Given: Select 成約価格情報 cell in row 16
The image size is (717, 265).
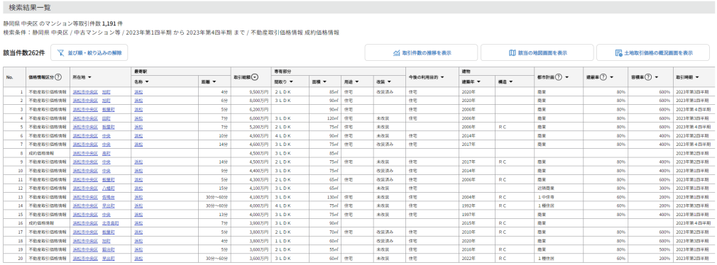Looking at the screenshot, I should (x=48, y=223).
